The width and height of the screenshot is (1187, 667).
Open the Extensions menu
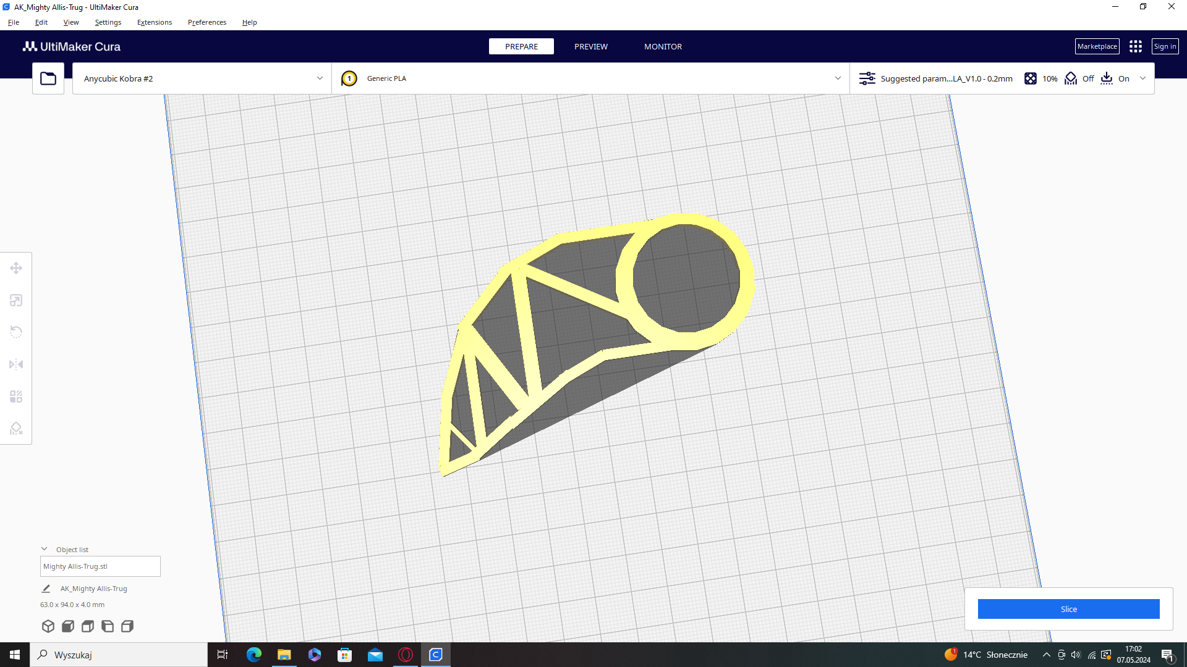[154, 22]
